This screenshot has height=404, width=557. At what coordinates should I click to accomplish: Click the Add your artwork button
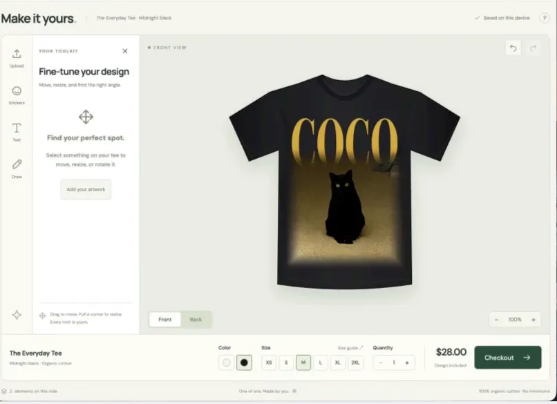coord(86,190)
